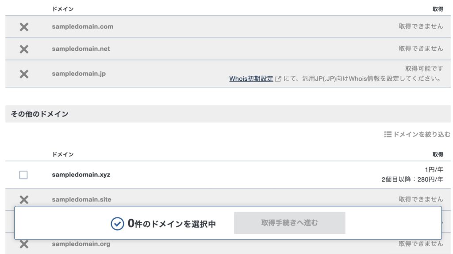Viewport: 453px width, 254px height.
Task: Click the blue checkmark circle icon
Action: [117, 224]
